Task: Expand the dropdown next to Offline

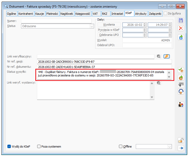Action: click(x=170, y=147)
